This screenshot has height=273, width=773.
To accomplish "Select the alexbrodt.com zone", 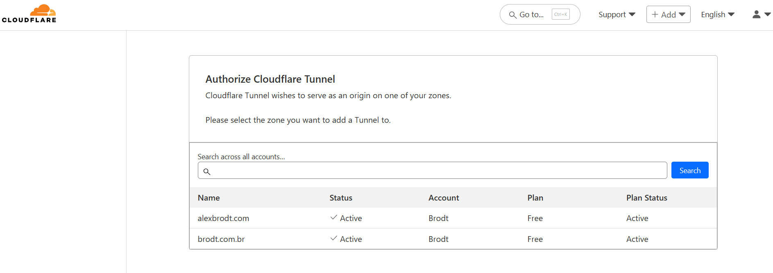I will (223, 218).
